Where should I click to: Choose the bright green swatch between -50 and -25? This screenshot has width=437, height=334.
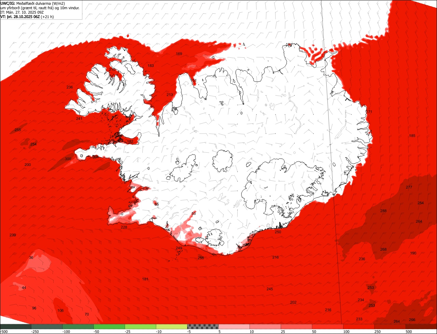pos(109,326)
